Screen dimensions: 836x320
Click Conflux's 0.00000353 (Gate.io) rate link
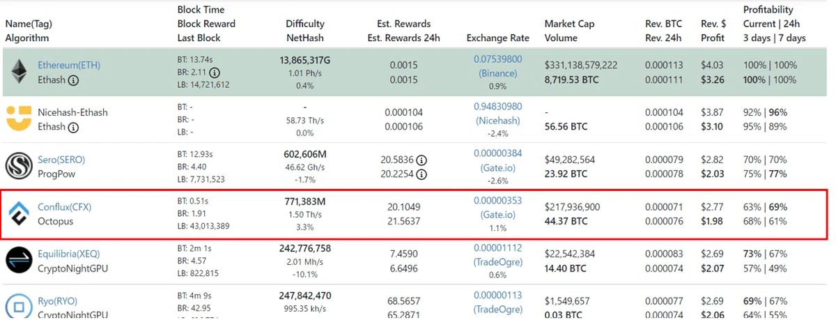click(497, 208)
